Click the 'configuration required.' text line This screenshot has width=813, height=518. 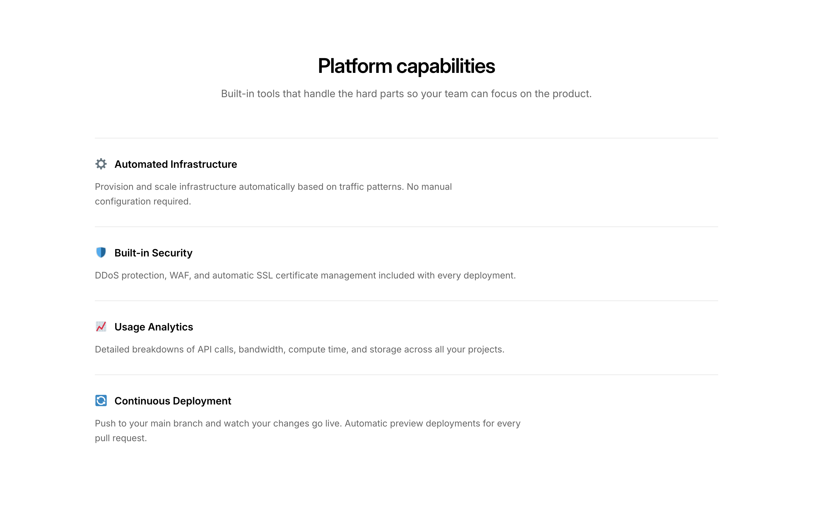(143, 201)
